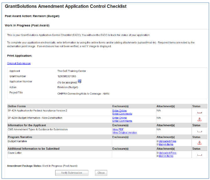The image size is (210, 180).
Task: Click CMS Amendment Types status indicator
Action: pos(199,131)
